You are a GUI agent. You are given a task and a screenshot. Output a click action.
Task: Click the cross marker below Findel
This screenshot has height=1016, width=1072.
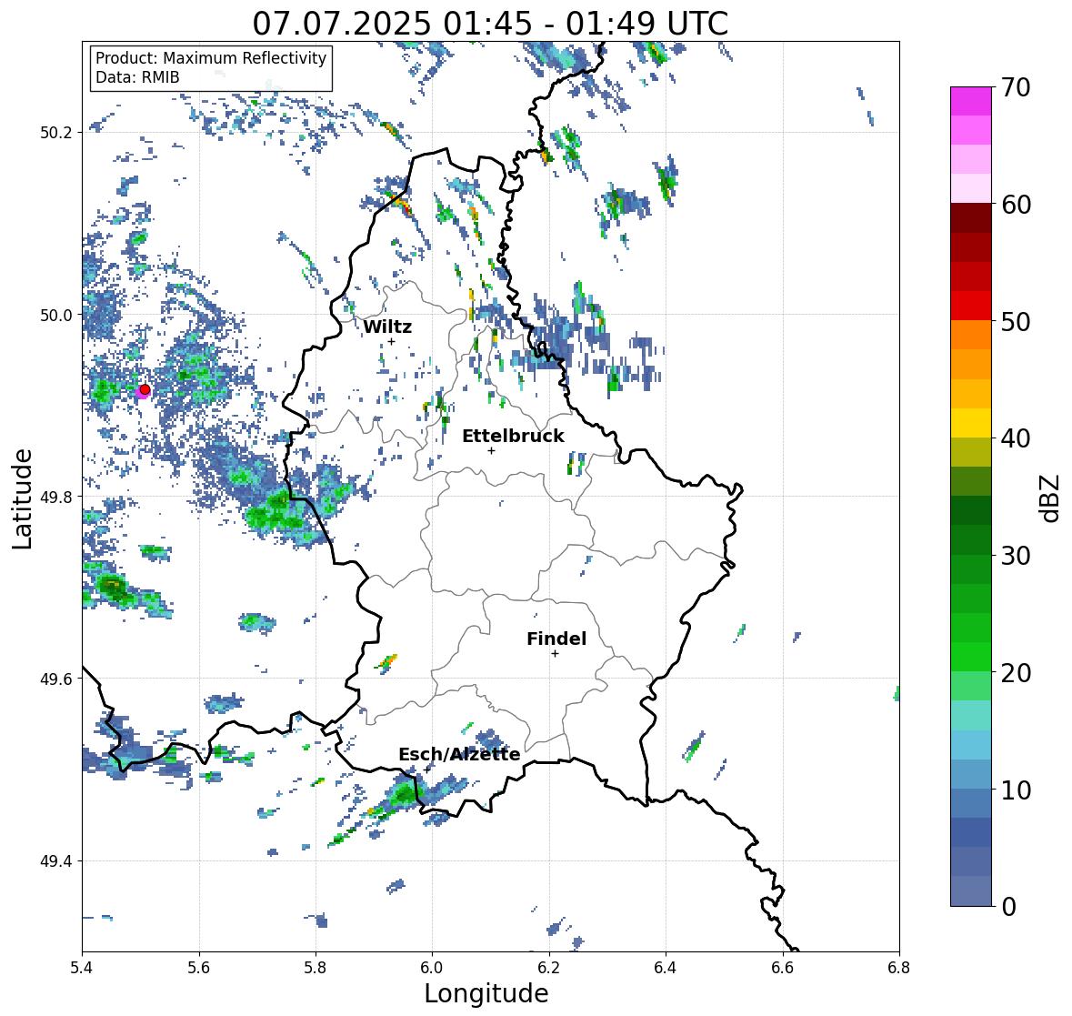pos(555,654)
